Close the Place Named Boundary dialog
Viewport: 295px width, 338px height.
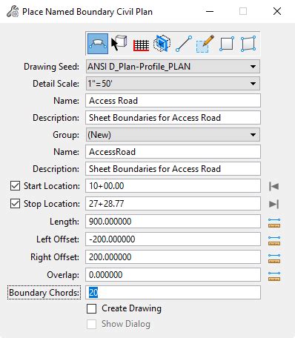pos(277,11)
